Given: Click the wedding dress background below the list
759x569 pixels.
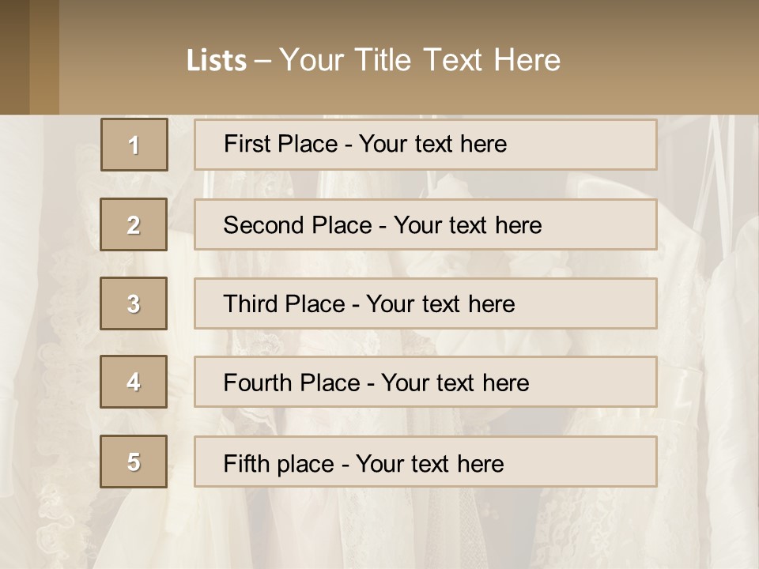Looking at the screenshot, I should 379,529.
